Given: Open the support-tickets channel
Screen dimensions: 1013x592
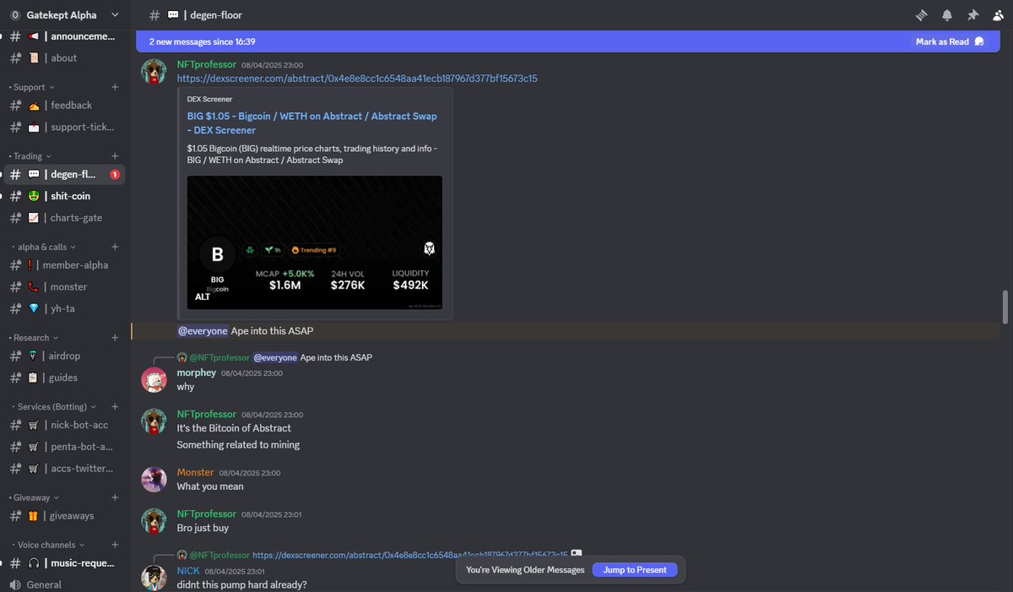Looking at the screenshot, I should tap(65, 128).
